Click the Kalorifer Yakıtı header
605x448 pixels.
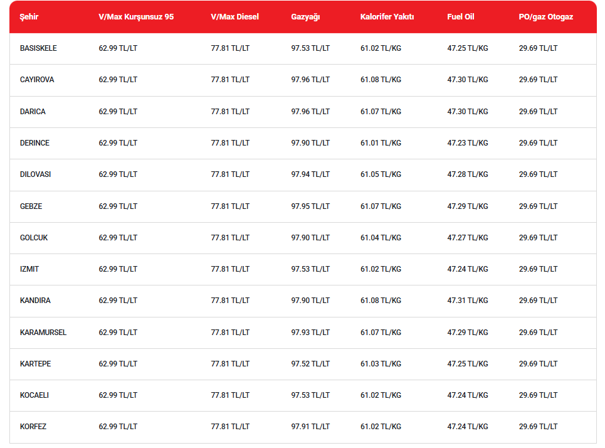[x=387, y=17]
